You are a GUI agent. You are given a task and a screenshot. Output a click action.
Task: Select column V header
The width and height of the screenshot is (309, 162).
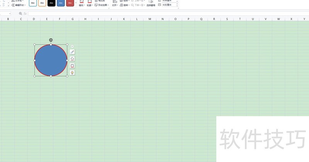pyautogui.click(x=266, y=19)
